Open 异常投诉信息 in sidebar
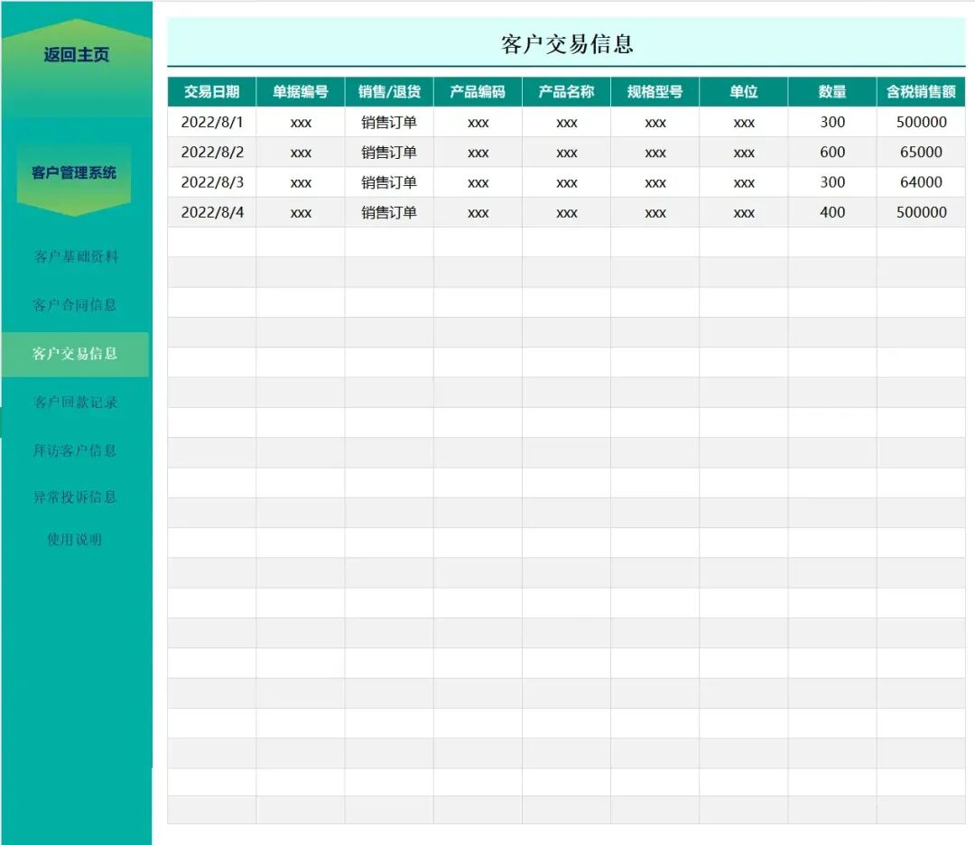This screenshot has height=845, width=975. pyautogui.click(x=76, y=497)
